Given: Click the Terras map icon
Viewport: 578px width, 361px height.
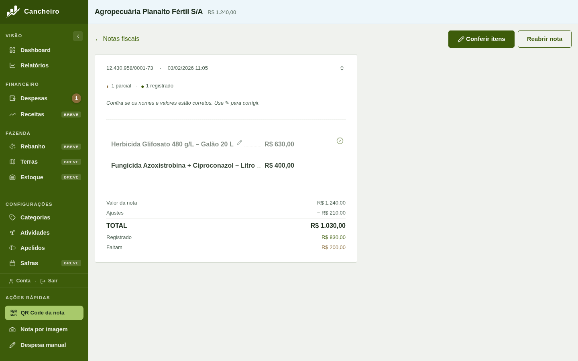Looking at the screenshot, I should [12, 162].
